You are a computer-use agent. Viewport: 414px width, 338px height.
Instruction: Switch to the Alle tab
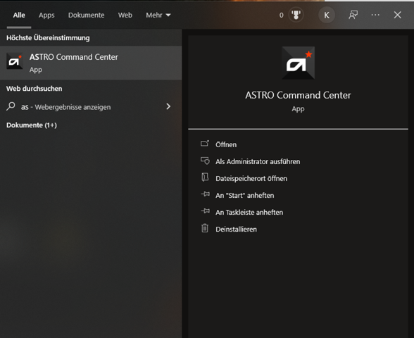tap(19, 15)
